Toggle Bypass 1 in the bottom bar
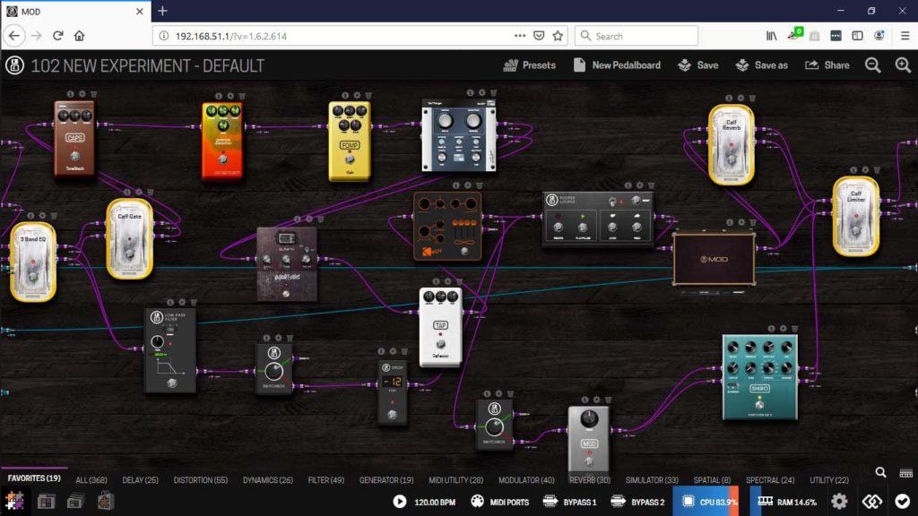 569,502
